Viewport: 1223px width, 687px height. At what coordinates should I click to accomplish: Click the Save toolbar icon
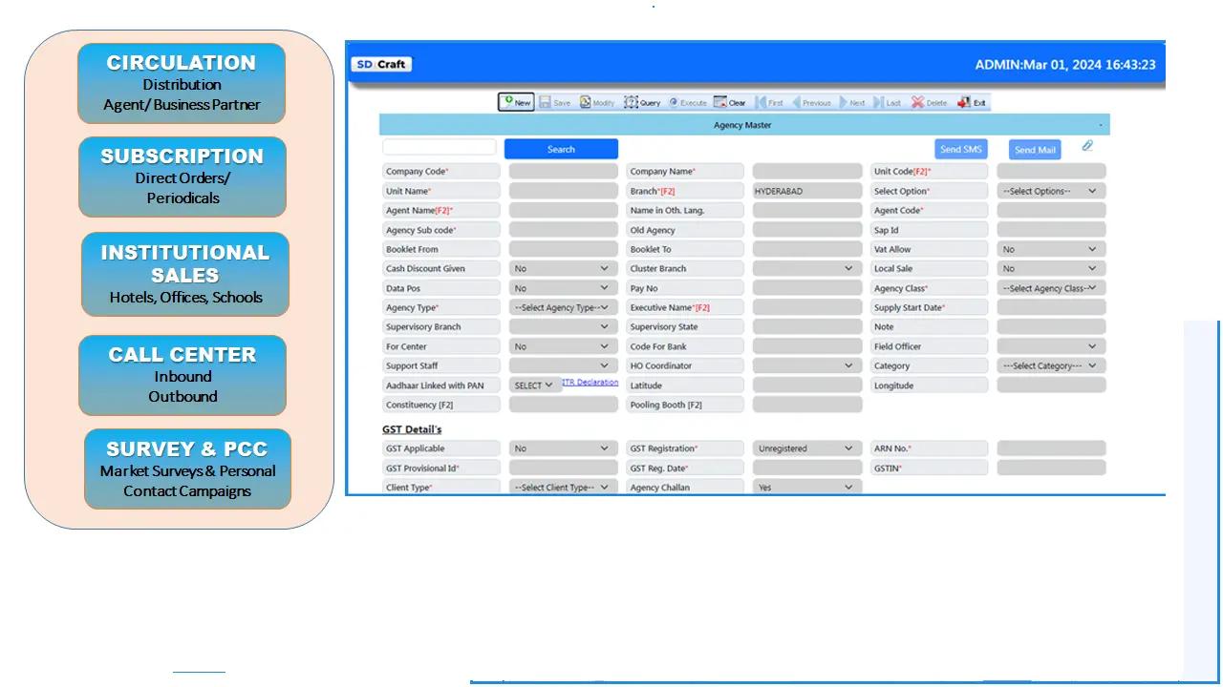554,102
